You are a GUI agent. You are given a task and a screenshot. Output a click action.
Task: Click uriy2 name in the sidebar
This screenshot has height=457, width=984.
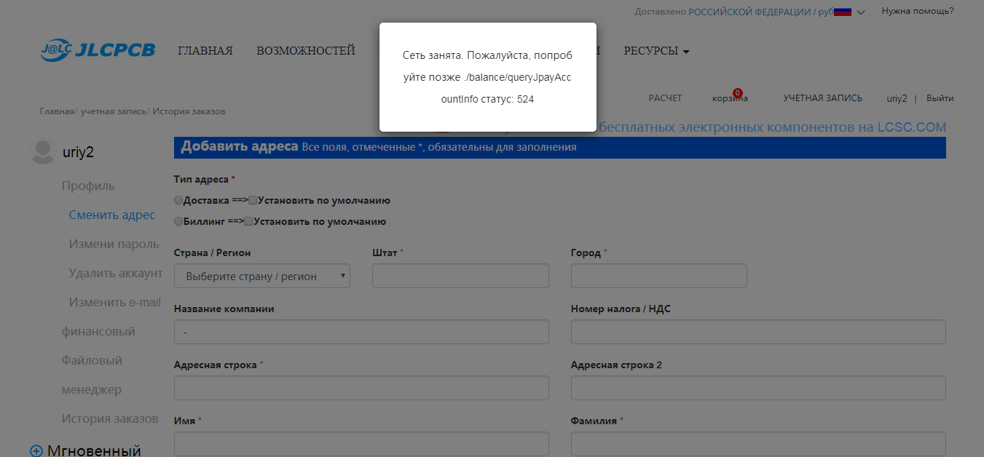[x=78, y=152]
